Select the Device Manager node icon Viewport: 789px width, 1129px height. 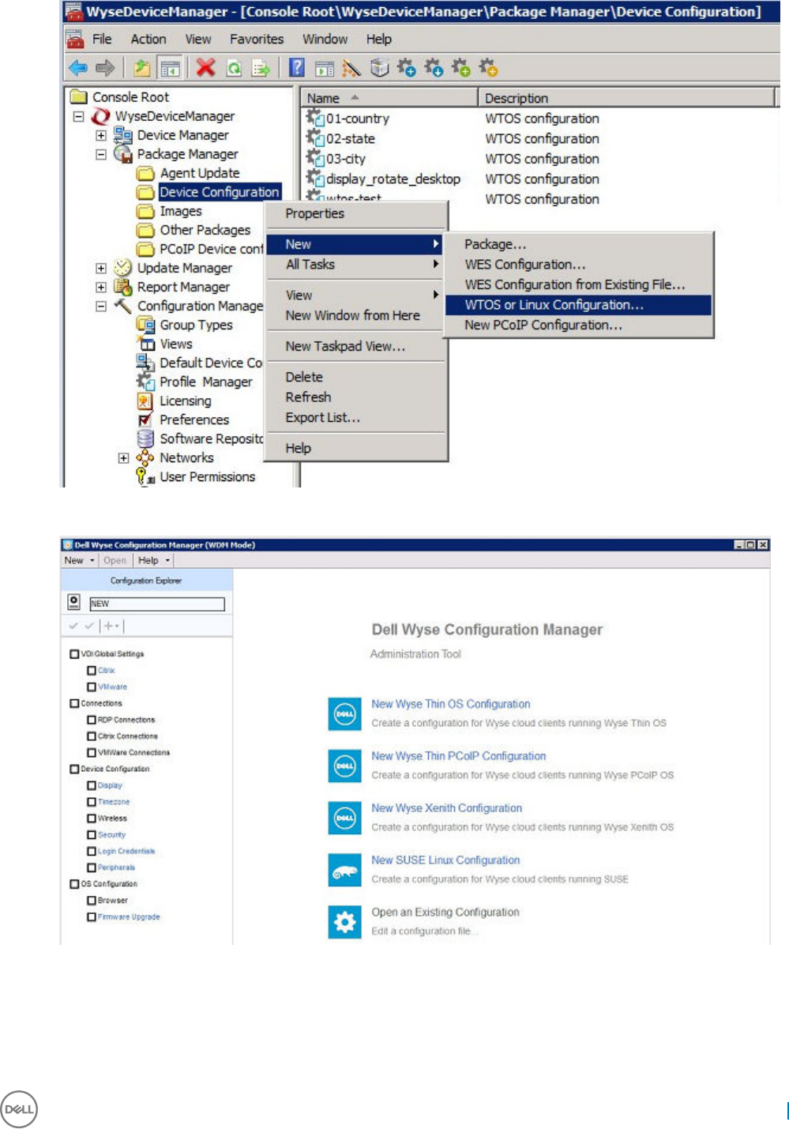pyautogui.click(x=123, y=135)
